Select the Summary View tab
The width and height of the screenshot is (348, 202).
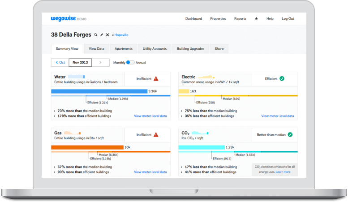67,49
